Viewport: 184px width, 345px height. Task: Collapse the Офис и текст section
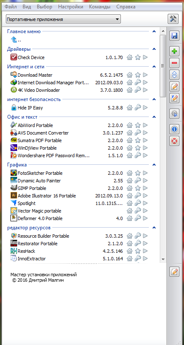click(x=154, y=117)
